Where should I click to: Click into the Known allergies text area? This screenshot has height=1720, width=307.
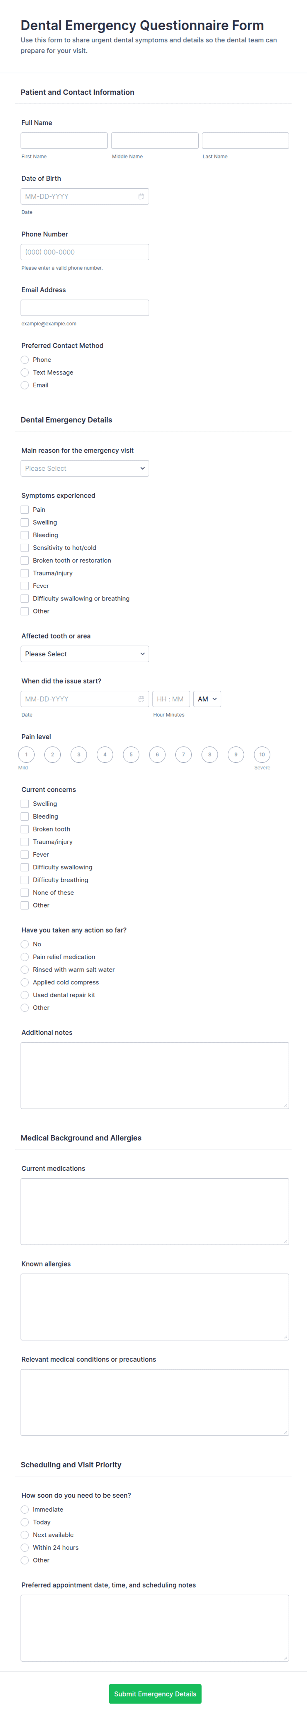pyautogui.click(x=155, y=1307)
